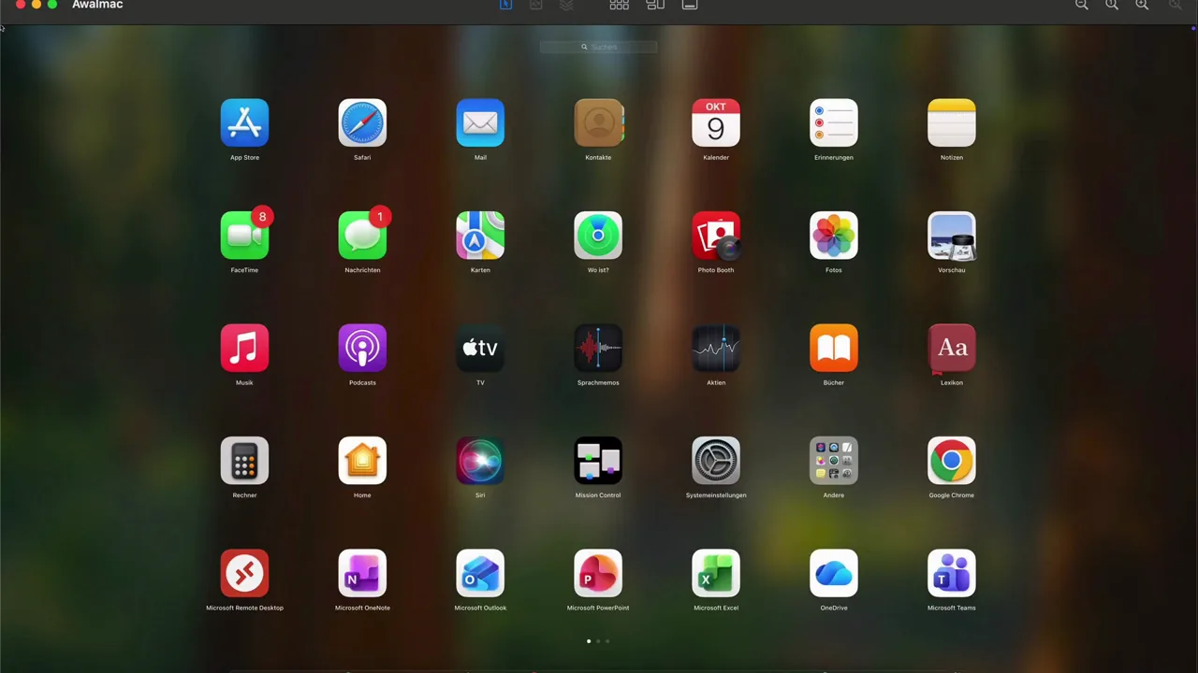Image resolution: width=1198 pixels, height=673 pixels.
Task: Launch Microsoft Teams
Action: point(952,573)
